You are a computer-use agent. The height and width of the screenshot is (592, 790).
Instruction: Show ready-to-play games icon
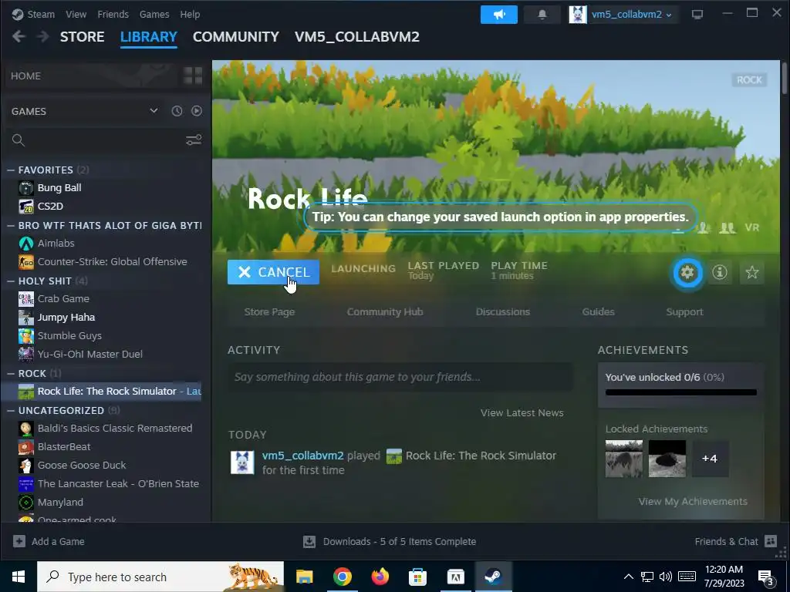tap(197, 111)
